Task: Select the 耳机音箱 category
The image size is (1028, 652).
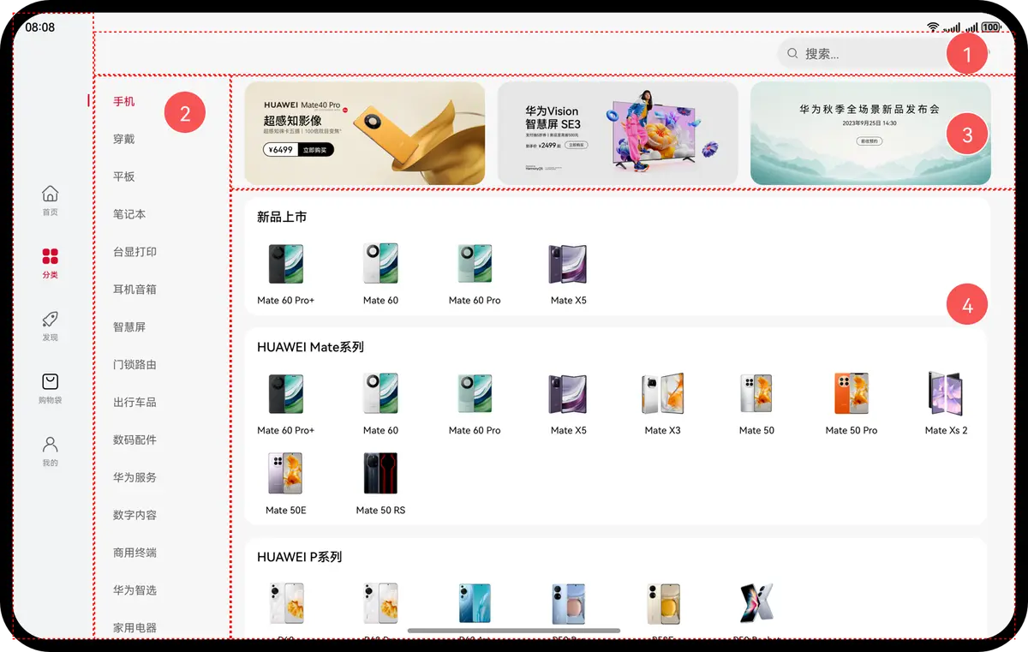Action: (134, 290)
